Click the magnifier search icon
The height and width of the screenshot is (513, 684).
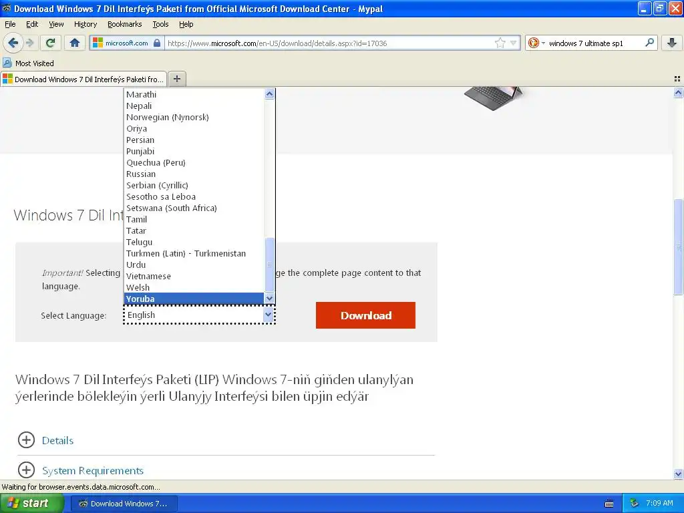[x=649, y=43]
